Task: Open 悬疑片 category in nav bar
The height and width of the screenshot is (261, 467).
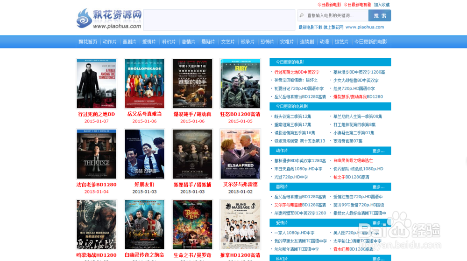Action: tap(208, 42)
